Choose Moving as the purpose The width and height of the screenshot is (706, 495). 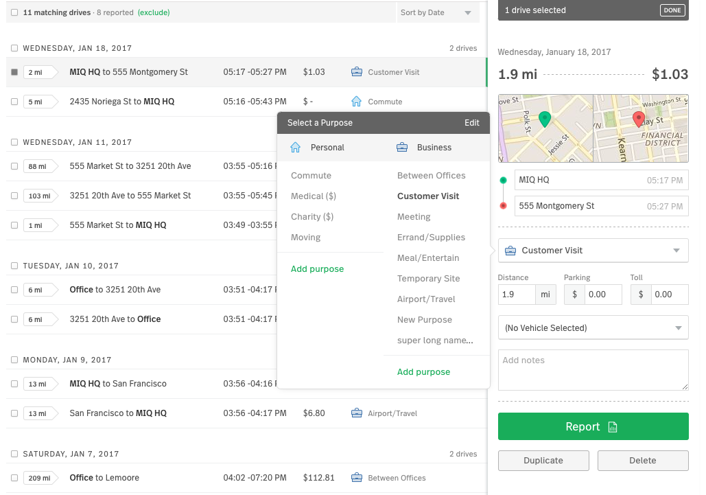(x=306, y=238)
